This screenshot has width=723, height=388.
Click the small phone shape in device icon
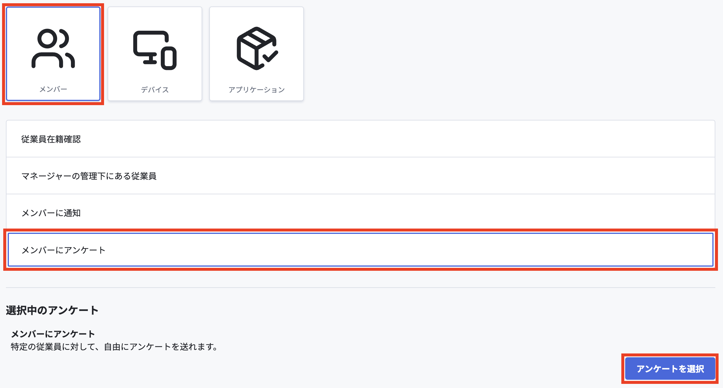coord(169,58)
